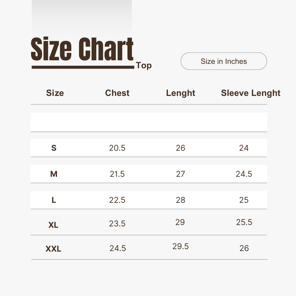The image size is (296, 296).
Task: Select the Chest column header
Action: [x=117, y=93]
